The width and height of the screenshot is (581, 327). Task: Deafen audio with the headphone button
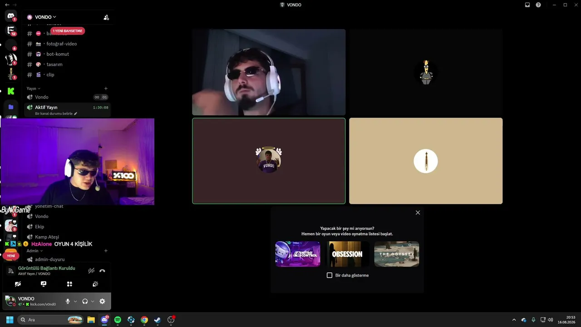pyautogui.click(x=85, y=301)
